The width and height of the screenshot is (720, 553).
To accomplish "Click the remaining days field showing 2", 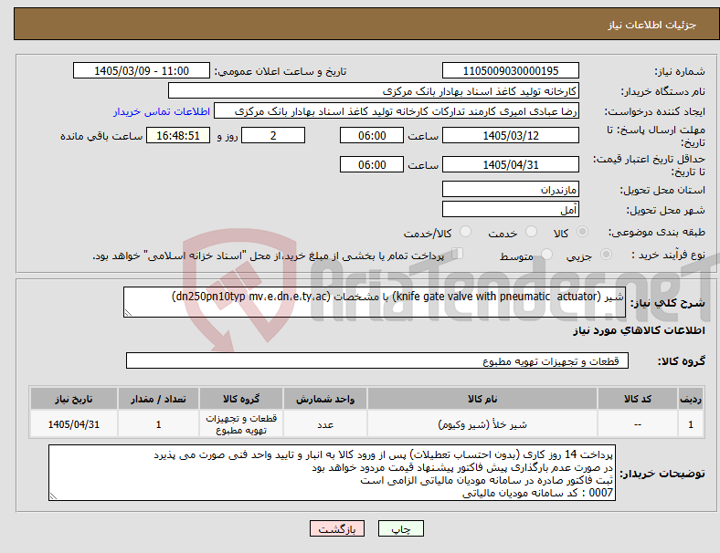I will point(273,135).
